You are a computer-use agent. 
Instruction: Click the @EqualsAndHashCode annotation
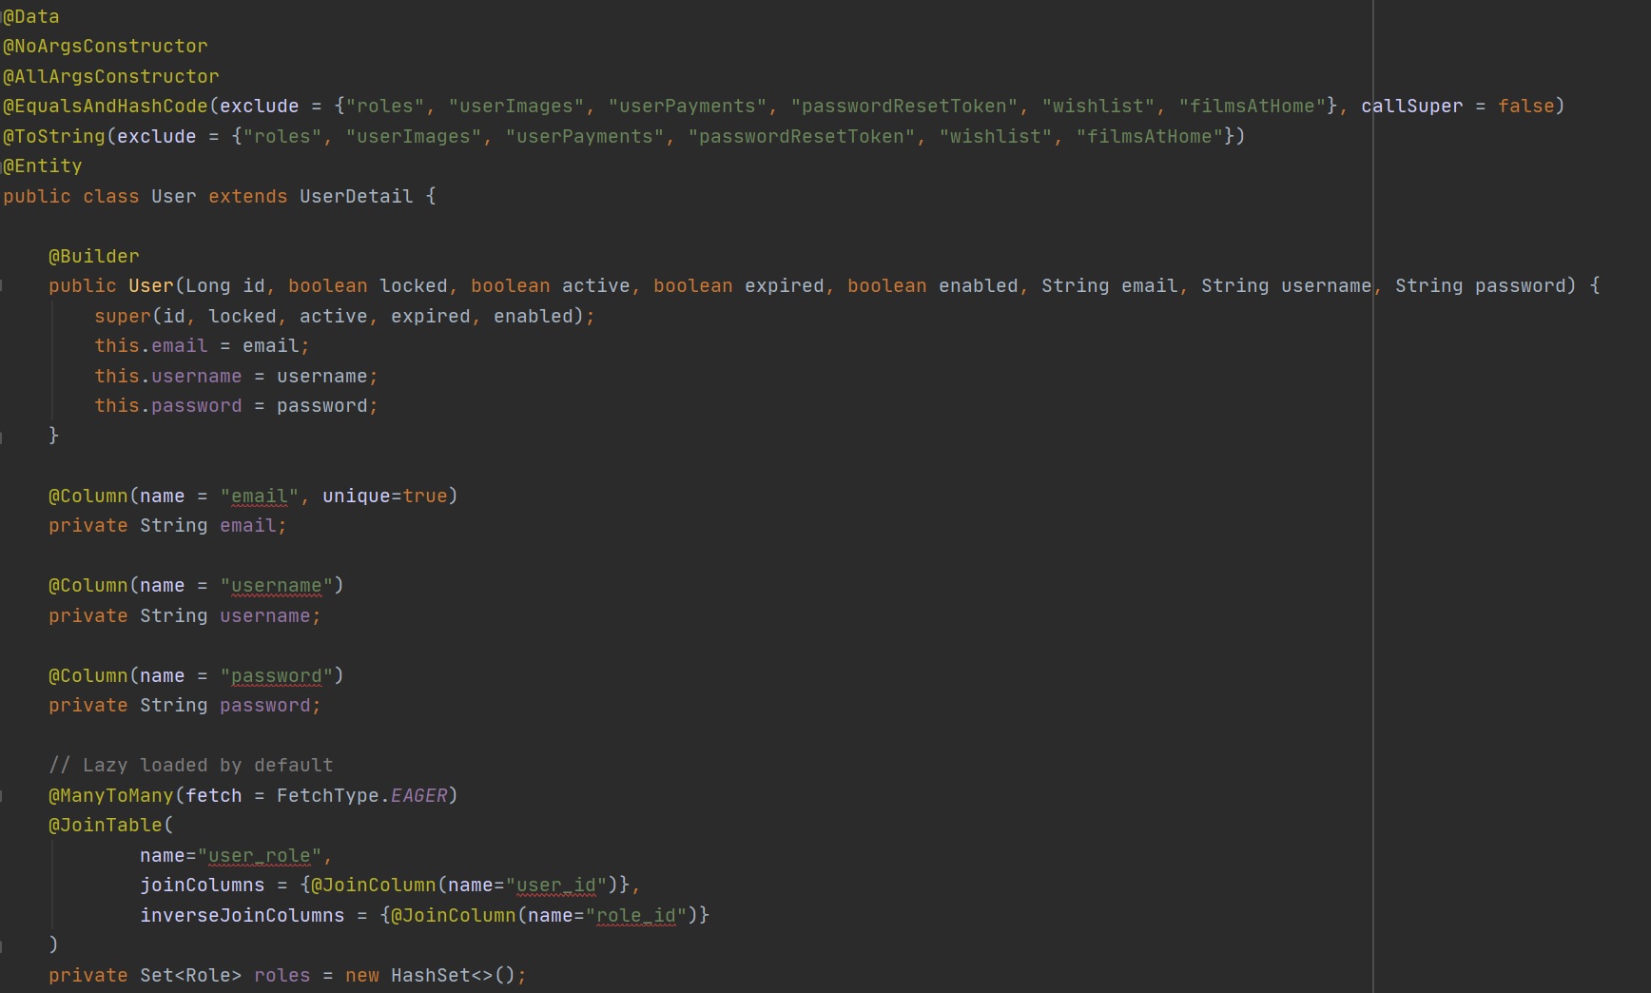[x=105, y=107]
